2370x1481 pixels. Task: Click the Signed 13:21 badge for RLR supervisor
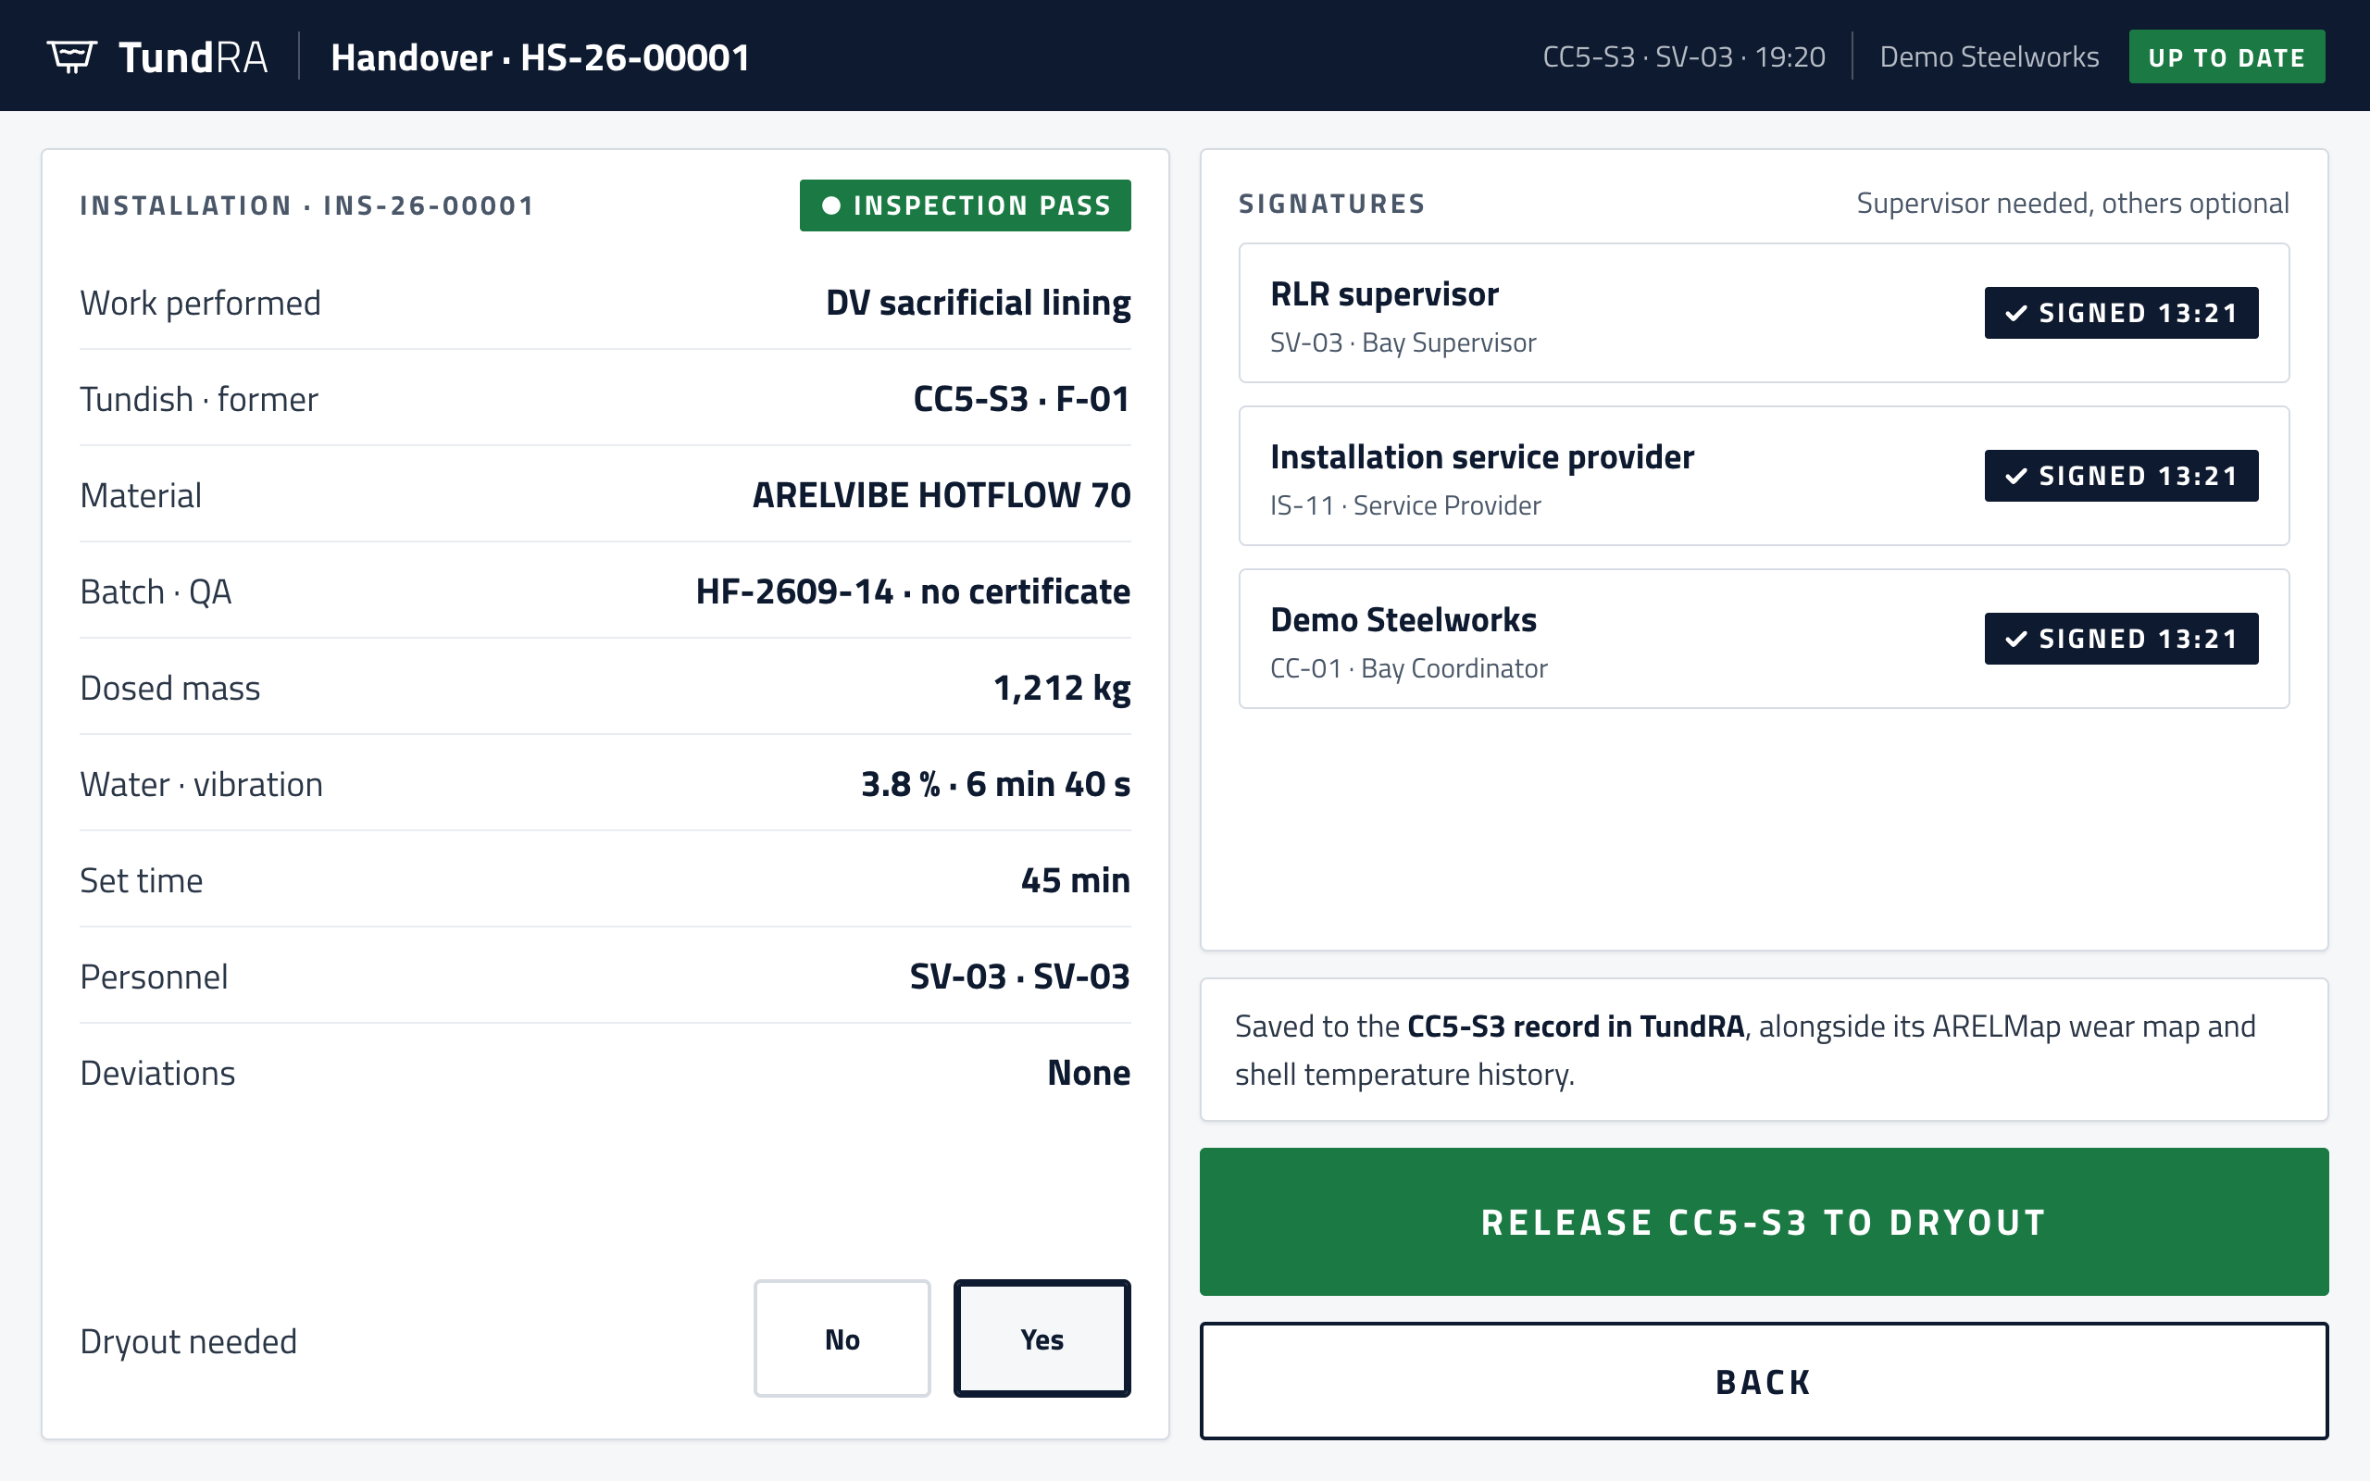[x=2121, y=314]
